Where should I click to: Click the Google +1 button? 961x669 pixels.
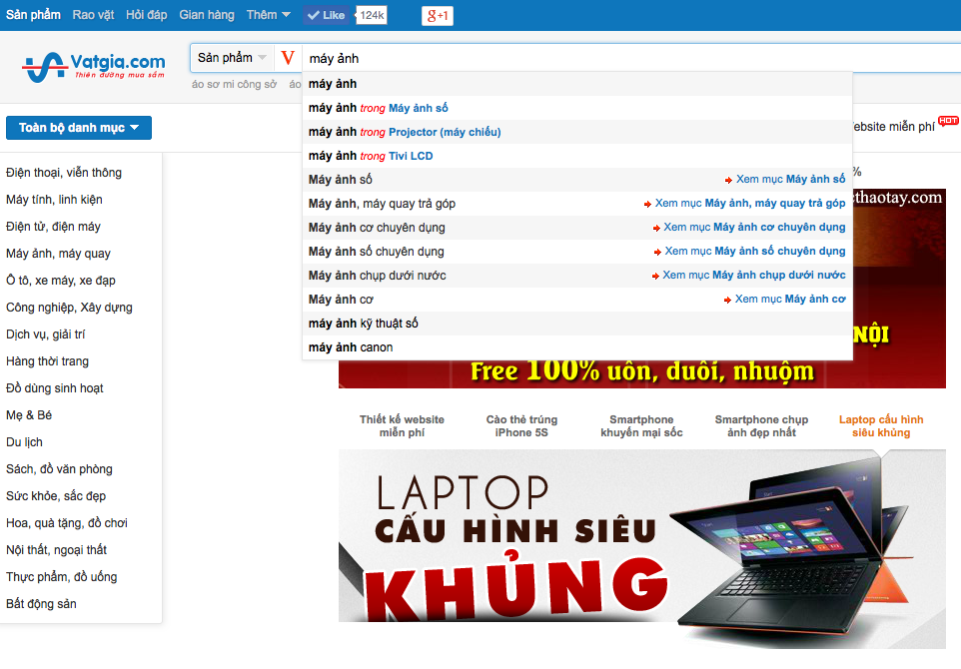437,15
